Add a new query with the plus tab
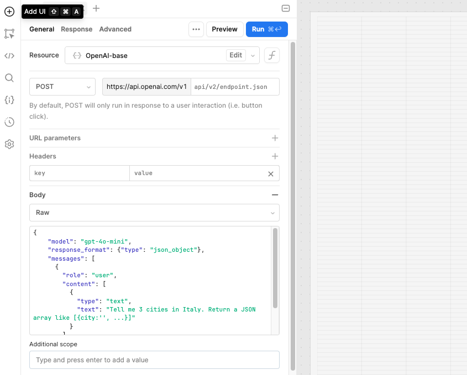Screen dimensions: 467x375 pyautogui.click(x=96, y=9)
